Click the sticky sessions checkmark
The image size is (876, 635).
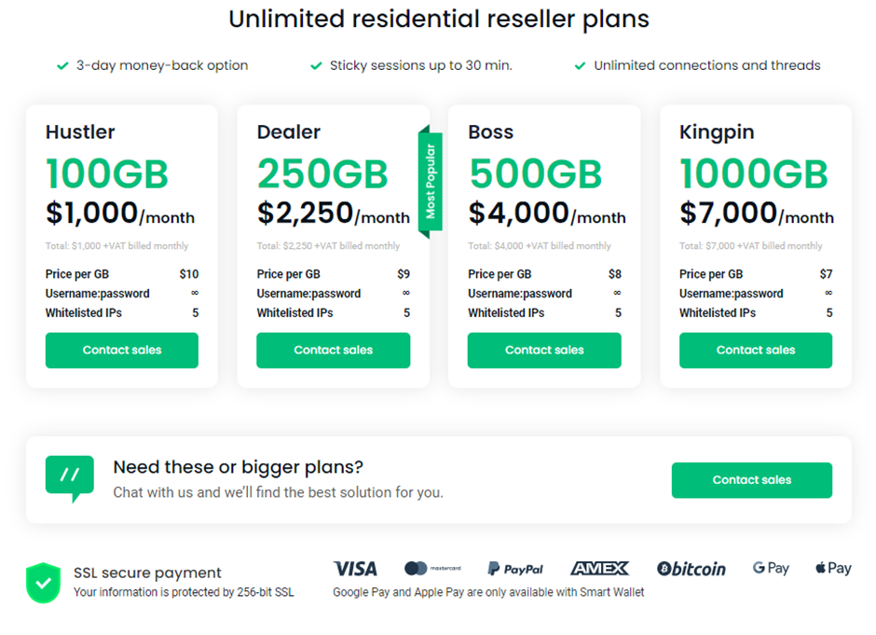tap(316, 66)
